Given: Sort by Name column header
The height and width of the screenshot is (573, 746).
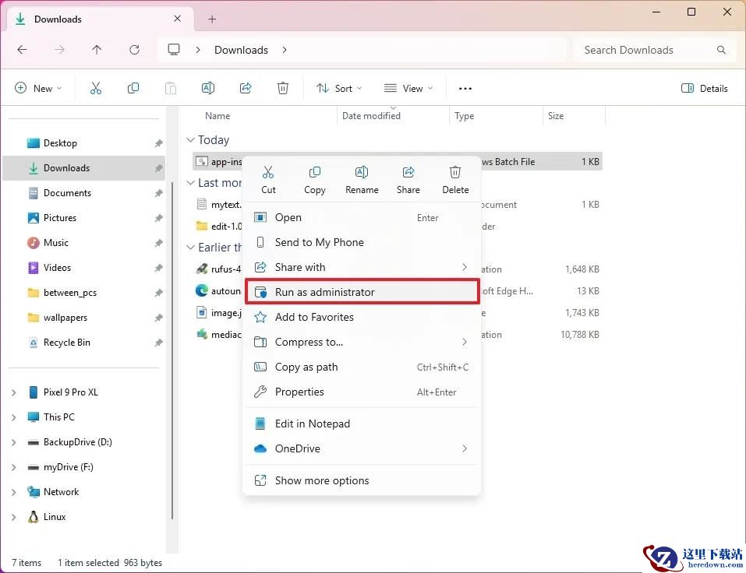Looking at the screenshot, I should [x=217, y=116].
